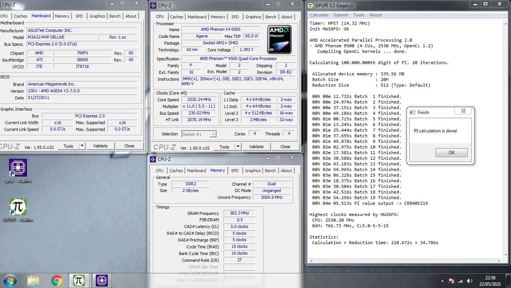The image size is (511, 288).
Task: Open Graphics tab in Mainboard window
Action: 97,16
